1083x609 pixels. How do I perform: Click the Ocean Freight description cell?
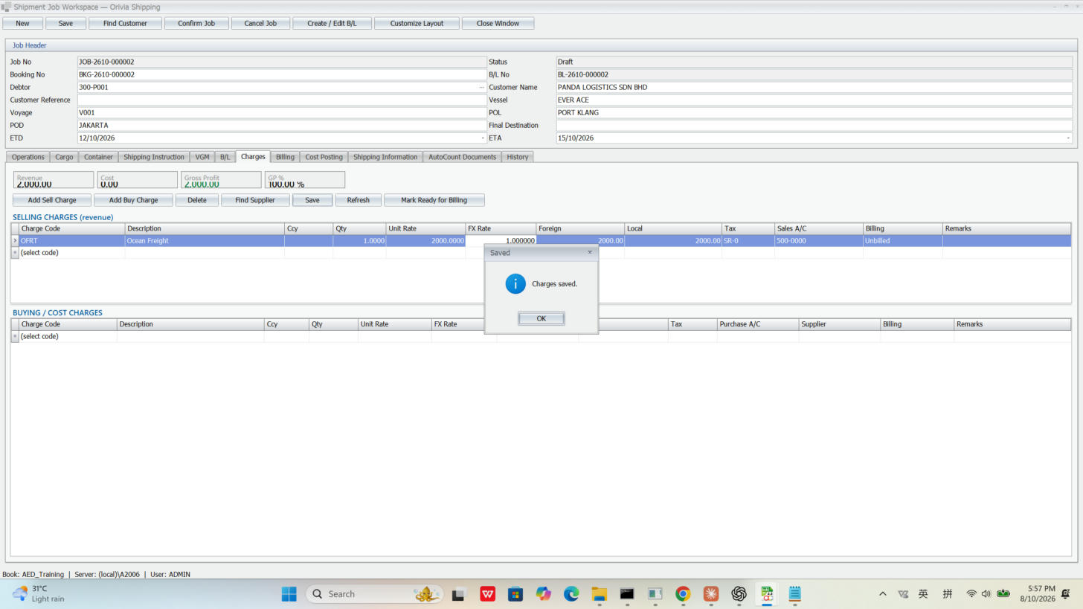click(x=205, y=241)
